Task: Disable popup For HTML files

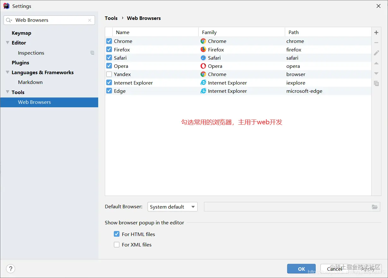Action: [x=117, y=234]
